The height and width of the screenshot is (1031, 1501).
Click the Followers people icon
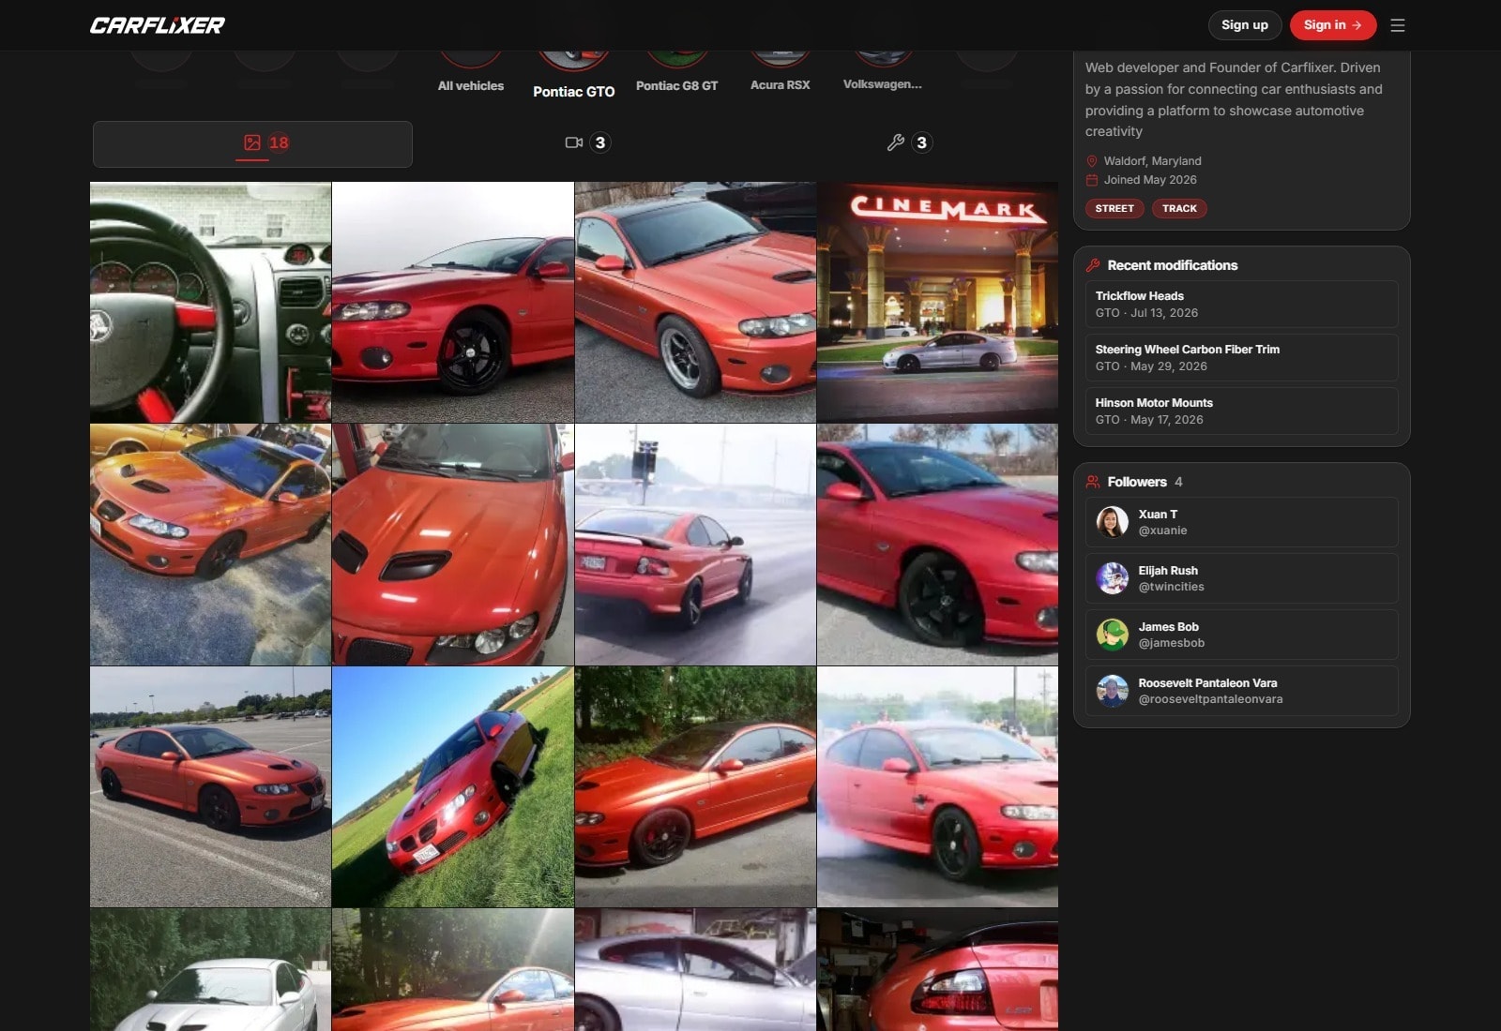click(1093, 482)
